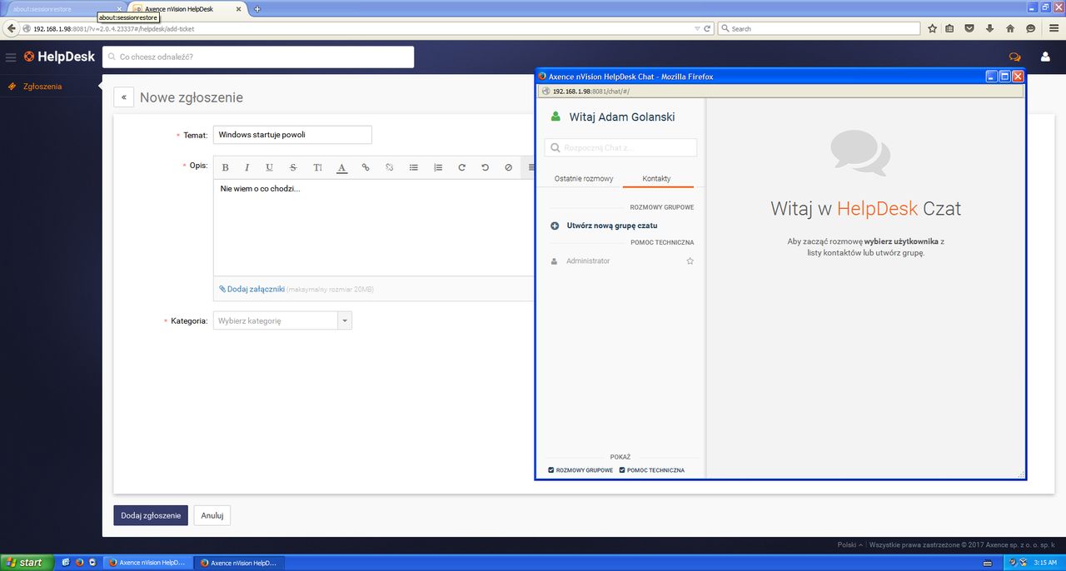Insert a bulleted list
The height and width of the screenshot is (571, 1066).
pos(414,167)
